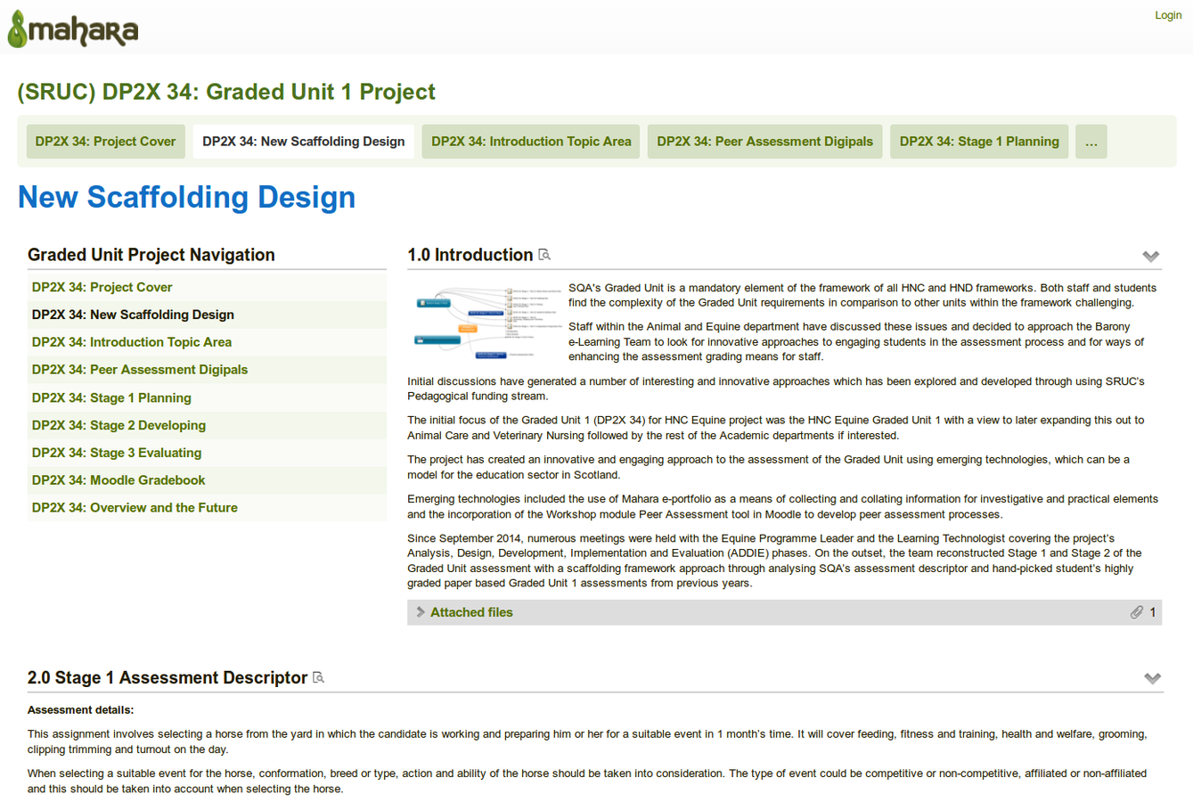Screen dimensions: 1193x802
Task: Go to DP2X 34: Stage 3 Evaluating
Action: point(117,453)
